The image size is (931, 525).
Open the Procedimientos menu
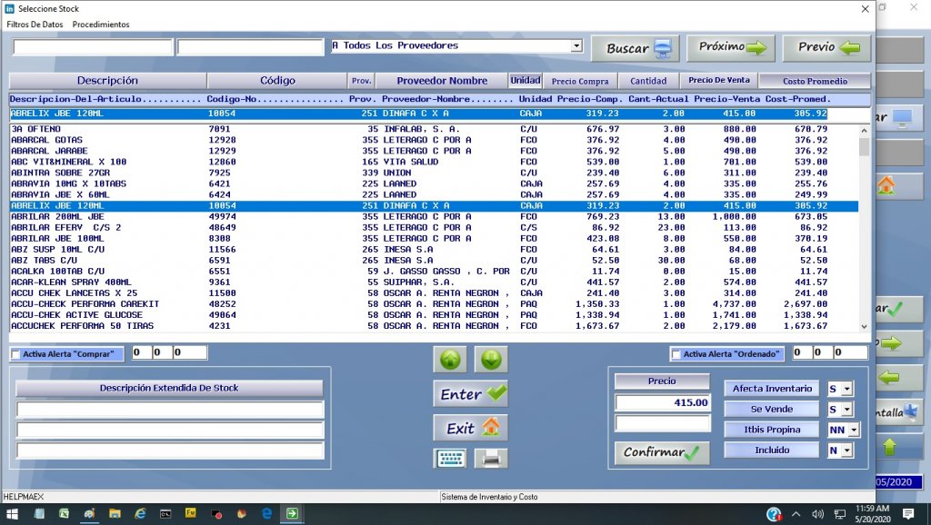click(x=101, y=25)
